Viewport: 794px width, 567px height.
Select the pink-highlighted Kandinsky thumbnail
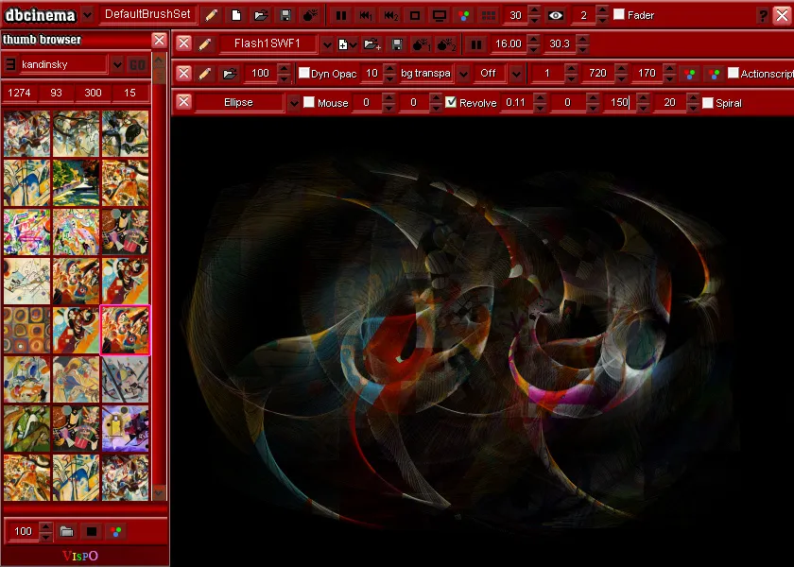click(125, 330)
